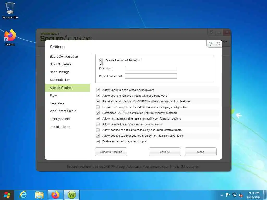Toggle Enable Password Protection checkbox
The width and height of the screenshot is (267, 200).
(101, 60)
